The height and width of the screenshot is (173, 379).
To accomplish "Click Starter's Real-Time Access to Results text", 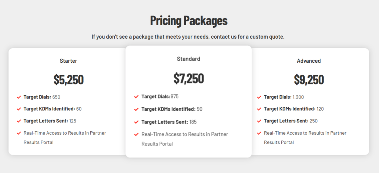I will pyautogui.click(x=65, y=133).
